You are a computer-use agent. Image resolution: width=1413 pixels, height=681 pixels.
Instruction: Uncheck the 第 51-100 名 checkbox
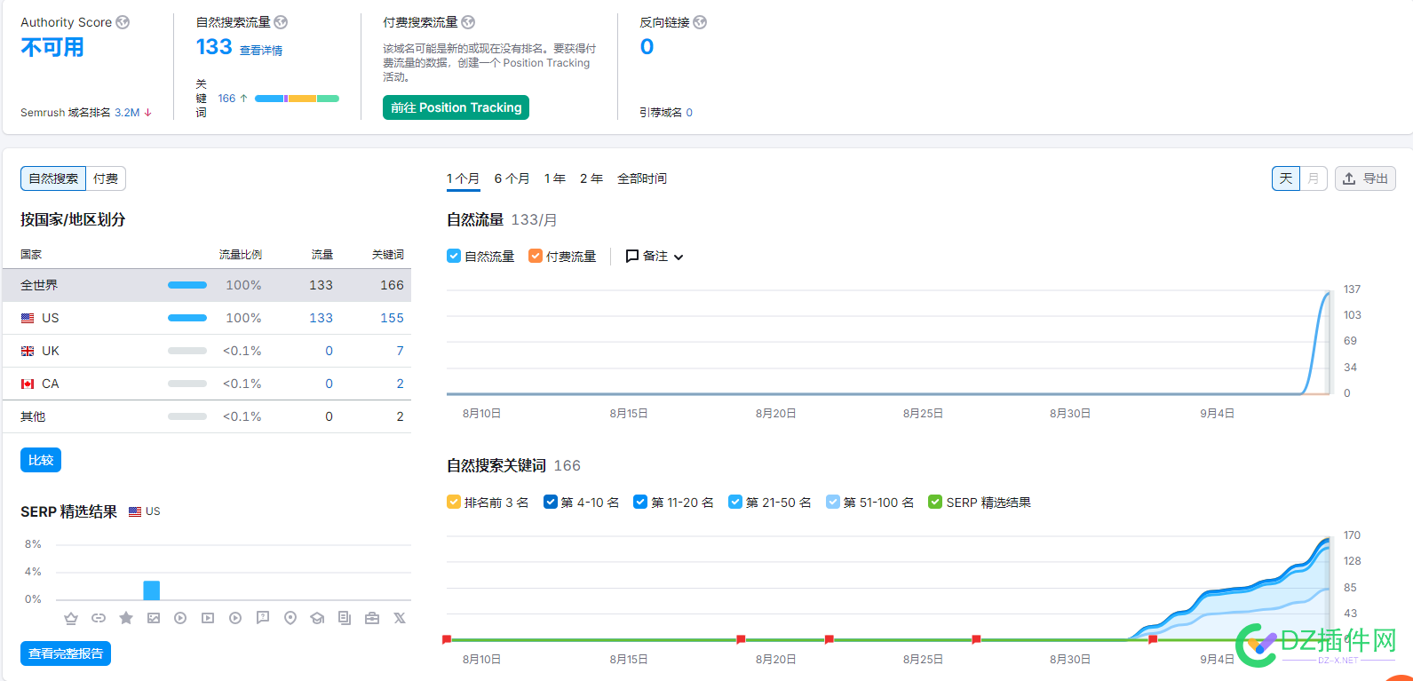pyautogui.click(x=832, y=502)
